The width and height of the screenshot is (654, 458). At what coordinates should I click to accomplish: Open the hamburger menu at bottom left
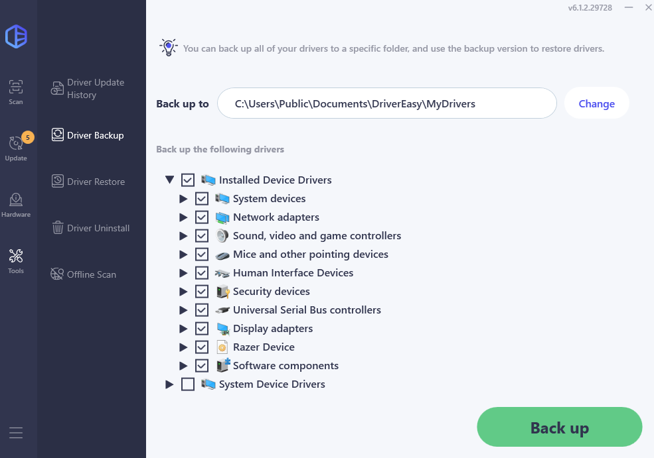point(16,433)
